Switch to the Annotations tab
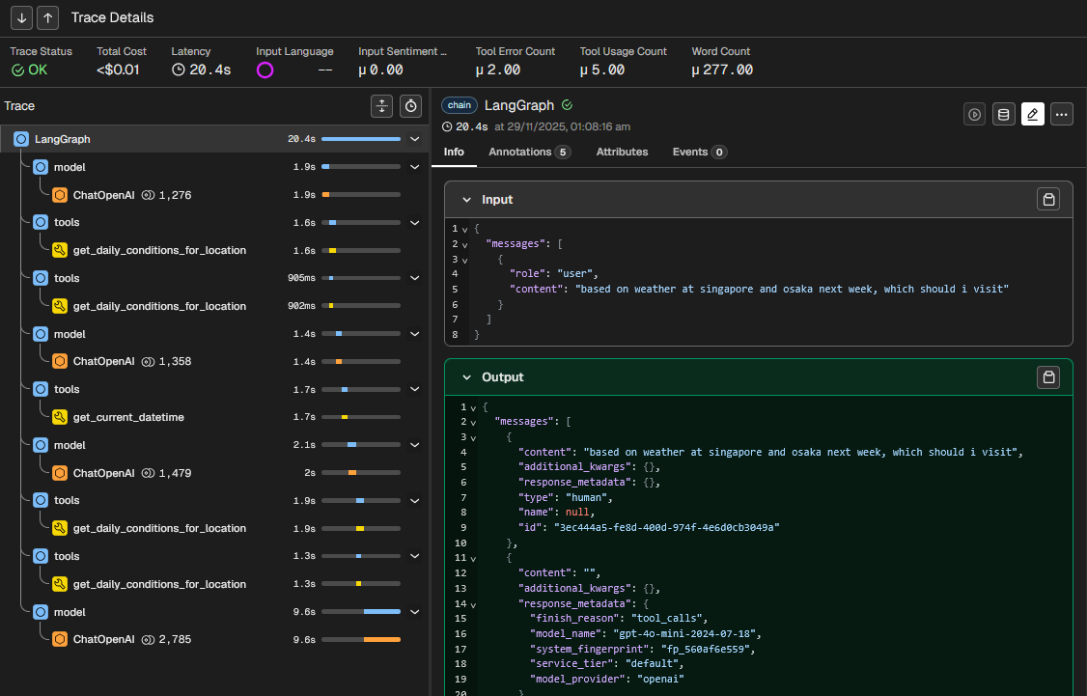1087x696 pixels. tap(529, 152)
